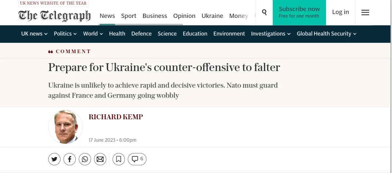The width and height of the screenshot is (392, 173).
Task: Save article with bookmark icon
Action: point(119,159)
